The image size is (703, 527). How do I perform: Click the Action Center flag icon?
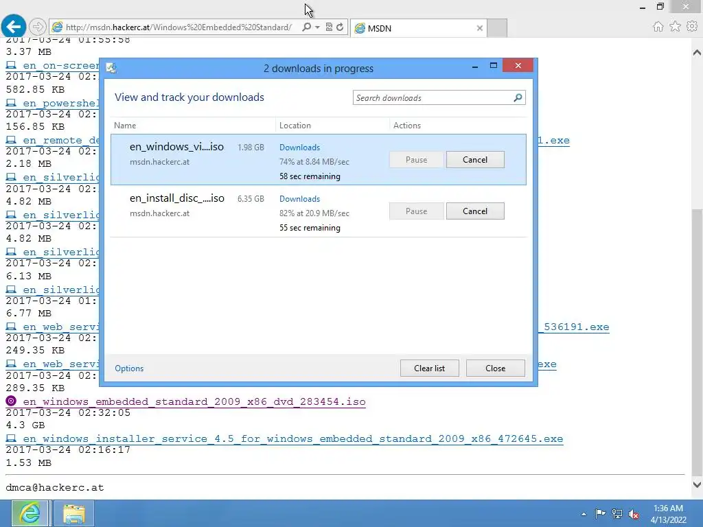tap(600, 513)
